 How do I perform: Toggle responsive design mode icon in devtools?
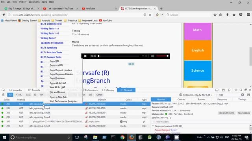(x=229, y=90)
